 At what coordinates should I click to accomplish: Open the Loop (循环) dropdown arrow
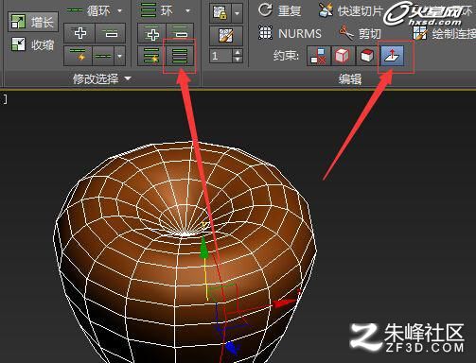pos(119,10)
